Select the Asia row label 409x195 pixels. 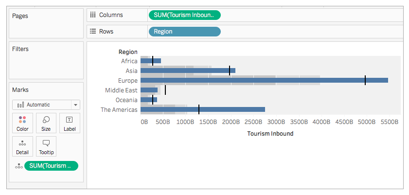point(131,71)
